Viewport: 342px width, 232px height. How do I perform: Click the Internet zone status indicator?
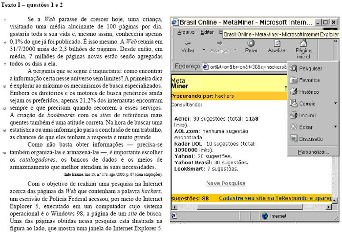[x=274, y=215]
